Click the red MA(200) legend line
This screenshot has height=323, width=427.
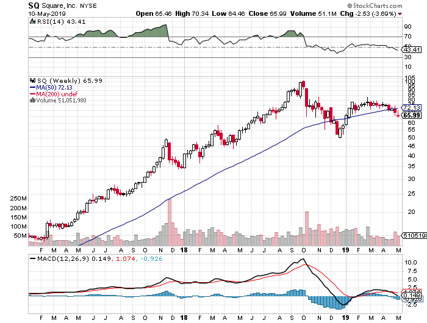pos(32,94)
